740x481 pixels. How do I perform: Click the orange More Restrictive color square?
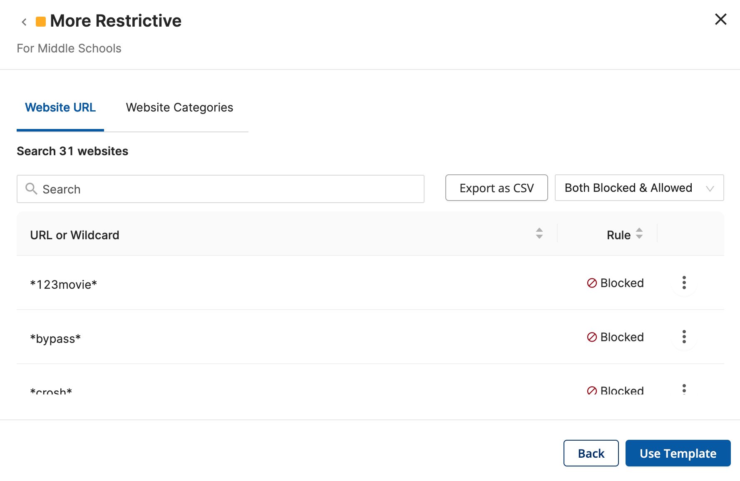tap(41, 22)
